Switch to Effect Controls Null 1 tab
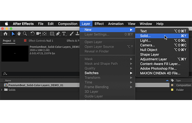Viewport: 192px width, 123px height. pos(41,41)
